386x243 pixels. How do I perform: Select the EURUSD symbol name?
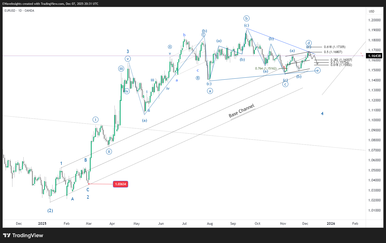pos(10,11)
